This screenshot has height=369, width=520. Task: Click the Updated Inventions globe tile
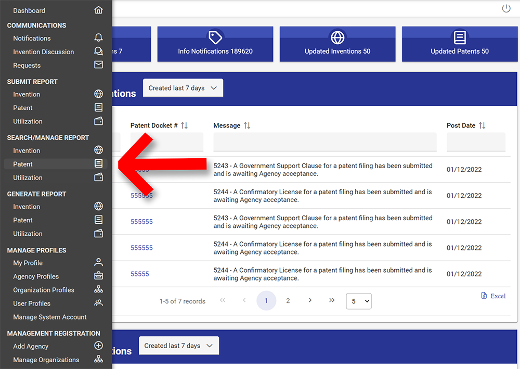pos(337,44)
